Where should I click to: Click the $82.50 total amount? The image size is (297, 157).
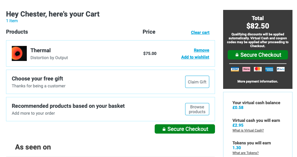(x=258, y=26)
